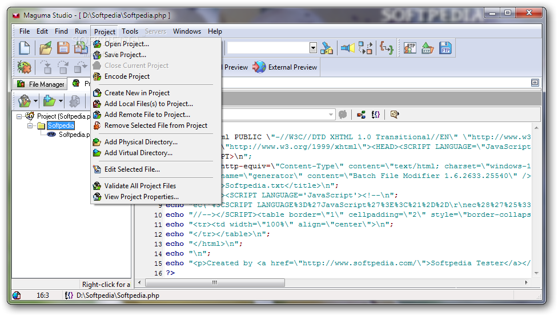Screen dimensions: 558x316
Task: Click the Save floppy disk icon
Action: click(63, 48)
